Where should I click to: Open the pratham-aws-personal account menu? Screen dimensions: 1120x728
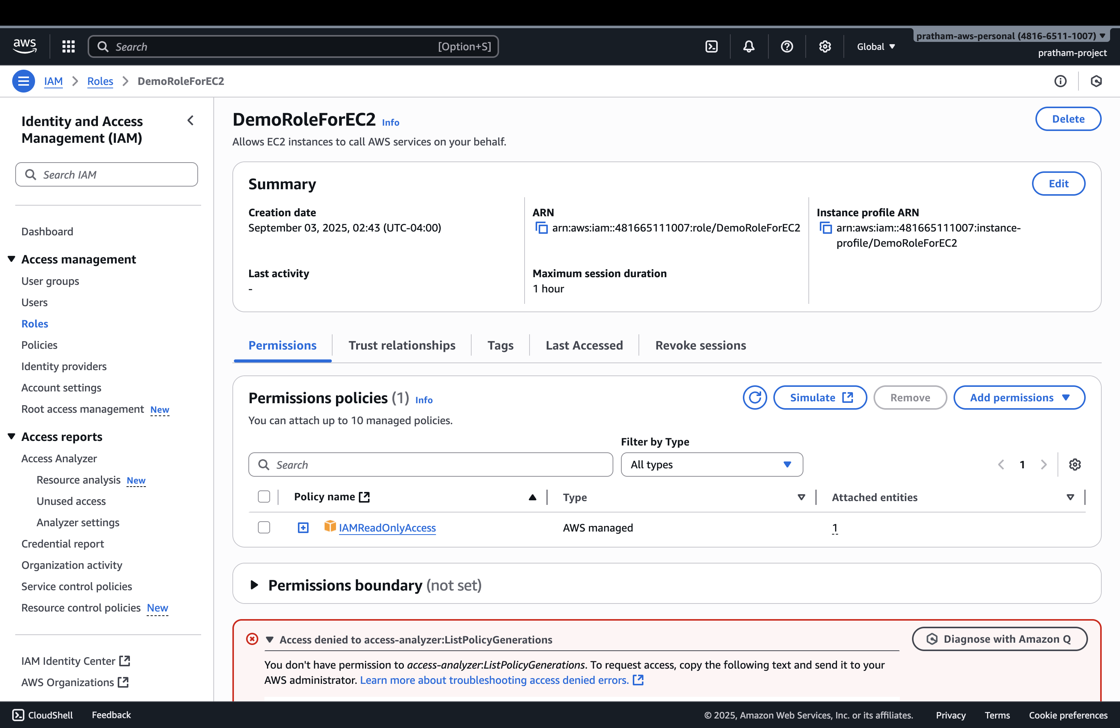pos(1011,36)
